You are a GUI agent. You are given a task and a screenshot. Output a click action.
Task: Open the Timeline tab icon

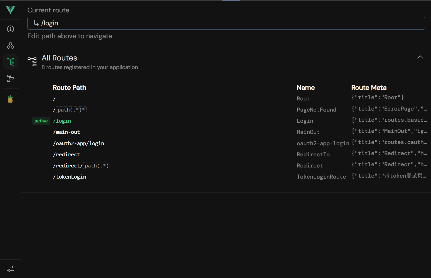10,78
